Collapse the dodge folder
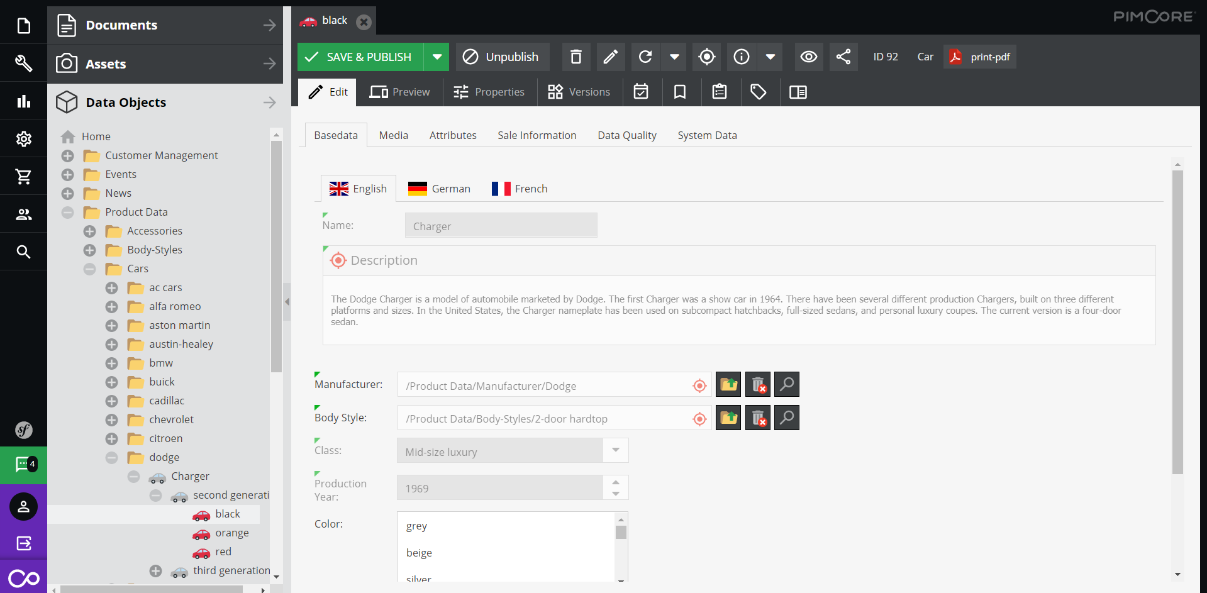Image resolution: width=1207 pixels, height=593 pixels. pyautogui.click(x=112, y=457)
